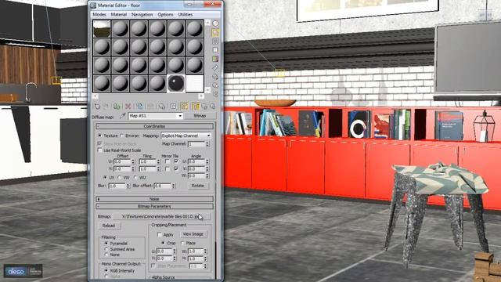
Task: Click the Select by Material icon
Action: [216, 85]
